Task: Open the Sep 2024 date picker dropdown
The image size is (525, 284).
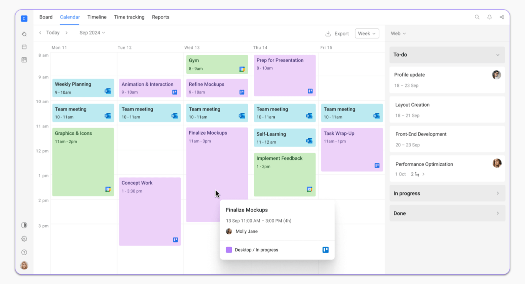Action: click(x=92, y=33)
